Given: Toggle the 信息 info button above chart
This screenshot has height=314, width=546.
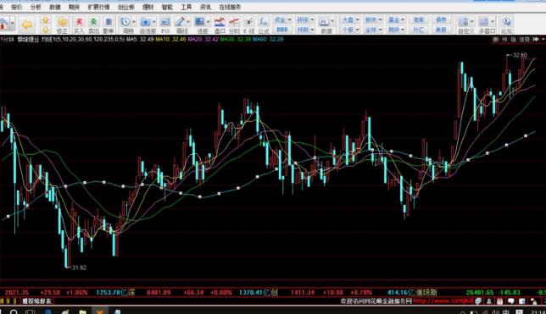Looking at the screenshot, I should pyautogui.click(x=525, y=40).
